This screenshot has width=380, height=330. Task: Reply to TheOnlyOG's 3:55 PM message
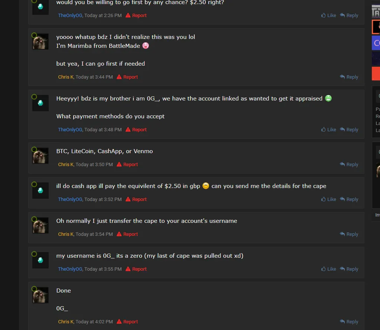click(x=349, y=269)
